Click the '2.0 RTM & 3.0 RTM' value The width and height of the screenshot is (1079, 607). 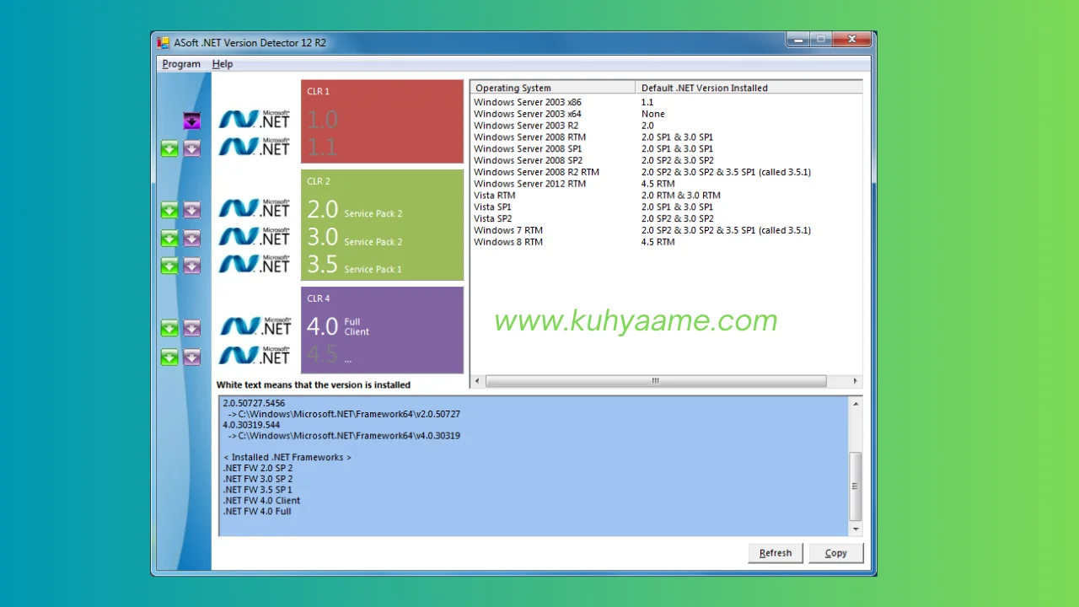pyautogui.click(x=681, y=195)
